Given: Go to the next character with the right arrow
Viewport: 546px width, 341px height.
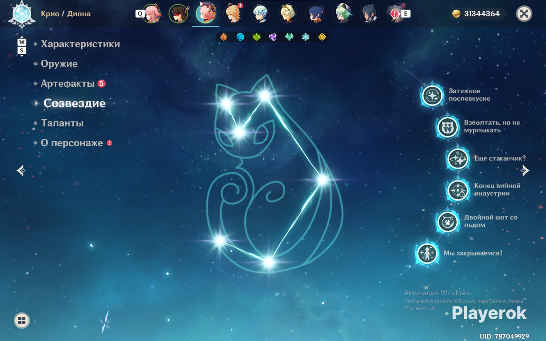Looking at the screenshot, I should [x=525, y=170].
